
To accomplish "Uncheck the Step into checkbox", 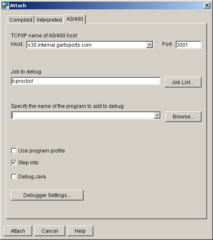I will pos(14,162).
